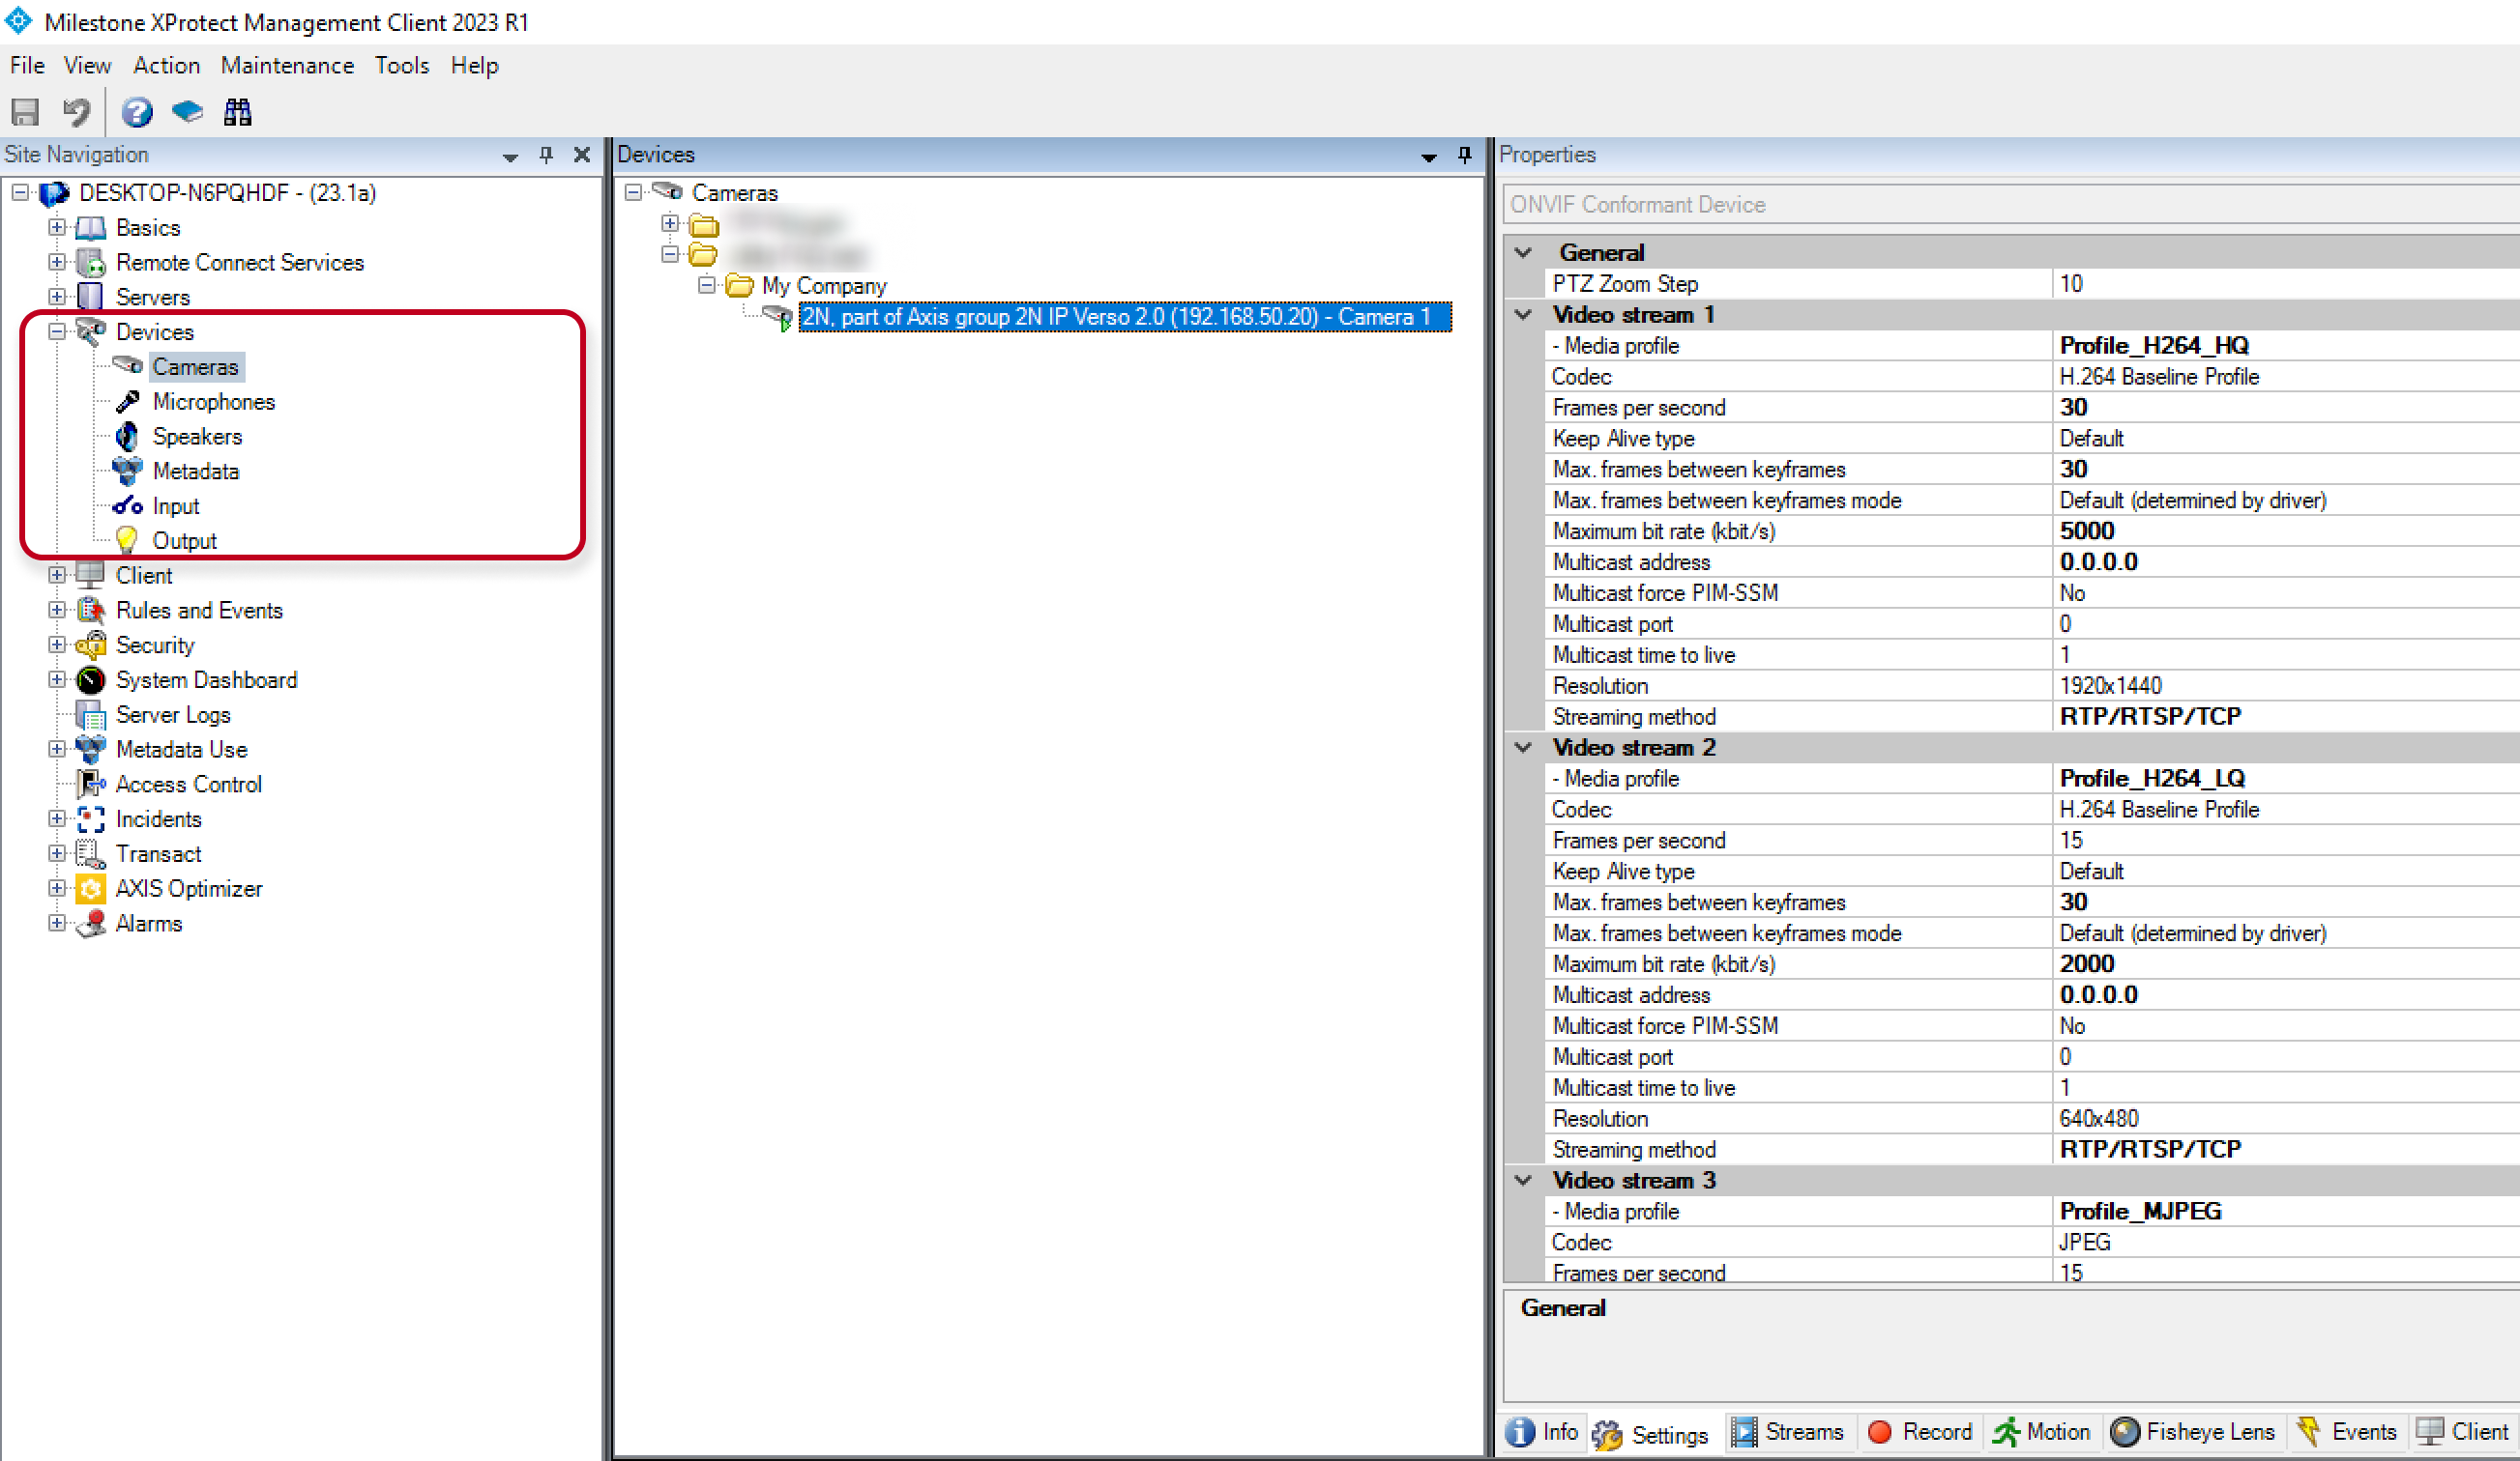
Task: Collapse the My Company folder
Action: coord(707,285)
